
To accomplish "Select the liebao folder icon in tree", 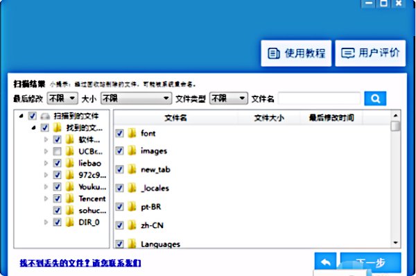I will point(69,163).
